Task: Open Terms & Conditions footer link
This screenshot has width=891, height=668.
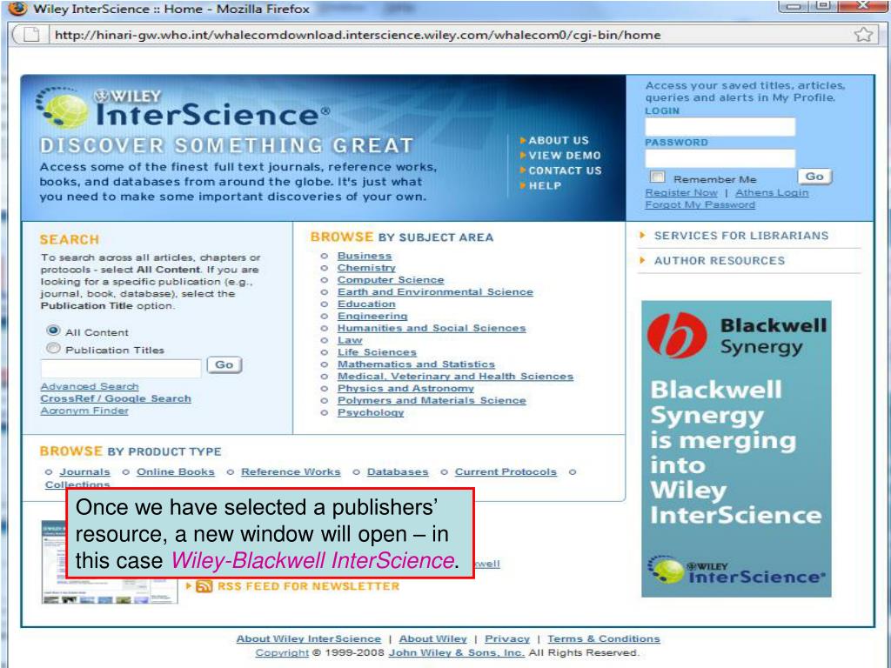Action: (x=604, y=639)
